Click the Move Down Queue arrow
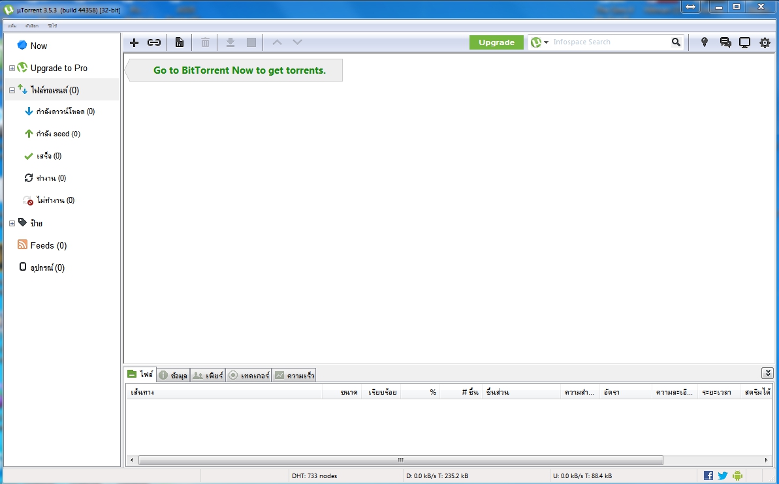Image resolution: width=779 pixels, height=484 pixels. (297, 42)
